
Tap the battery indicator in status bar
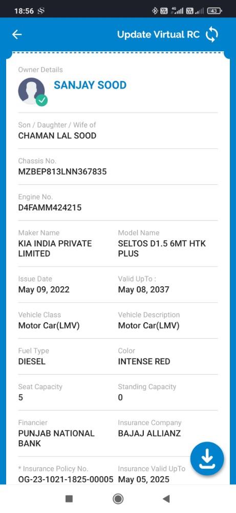coord(215,11)
